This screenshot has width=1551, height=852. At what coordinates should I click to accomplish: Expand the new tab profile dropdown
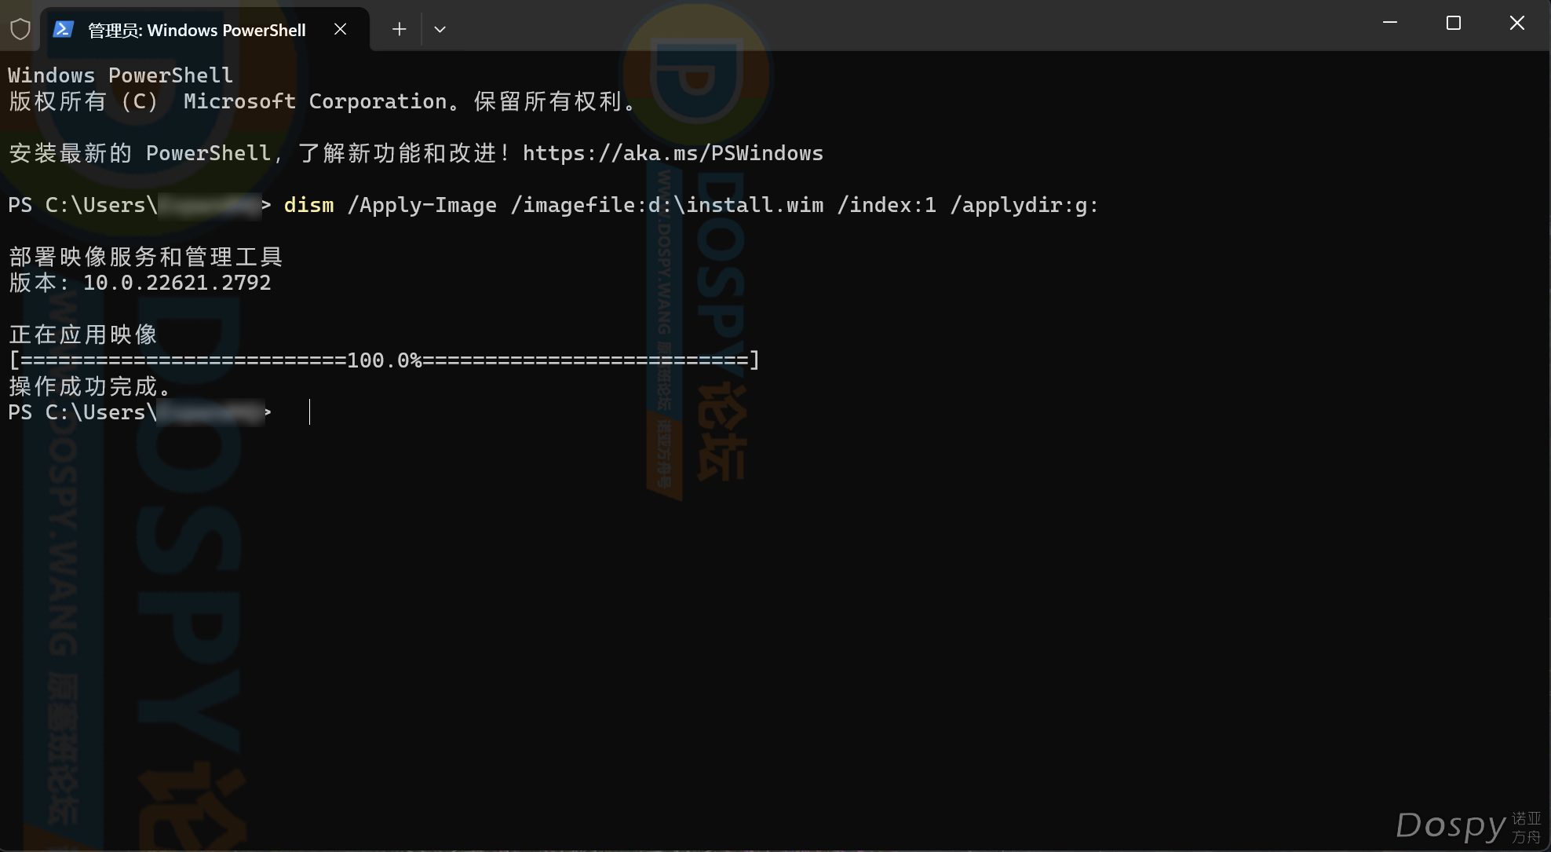(x=440, y=29)
